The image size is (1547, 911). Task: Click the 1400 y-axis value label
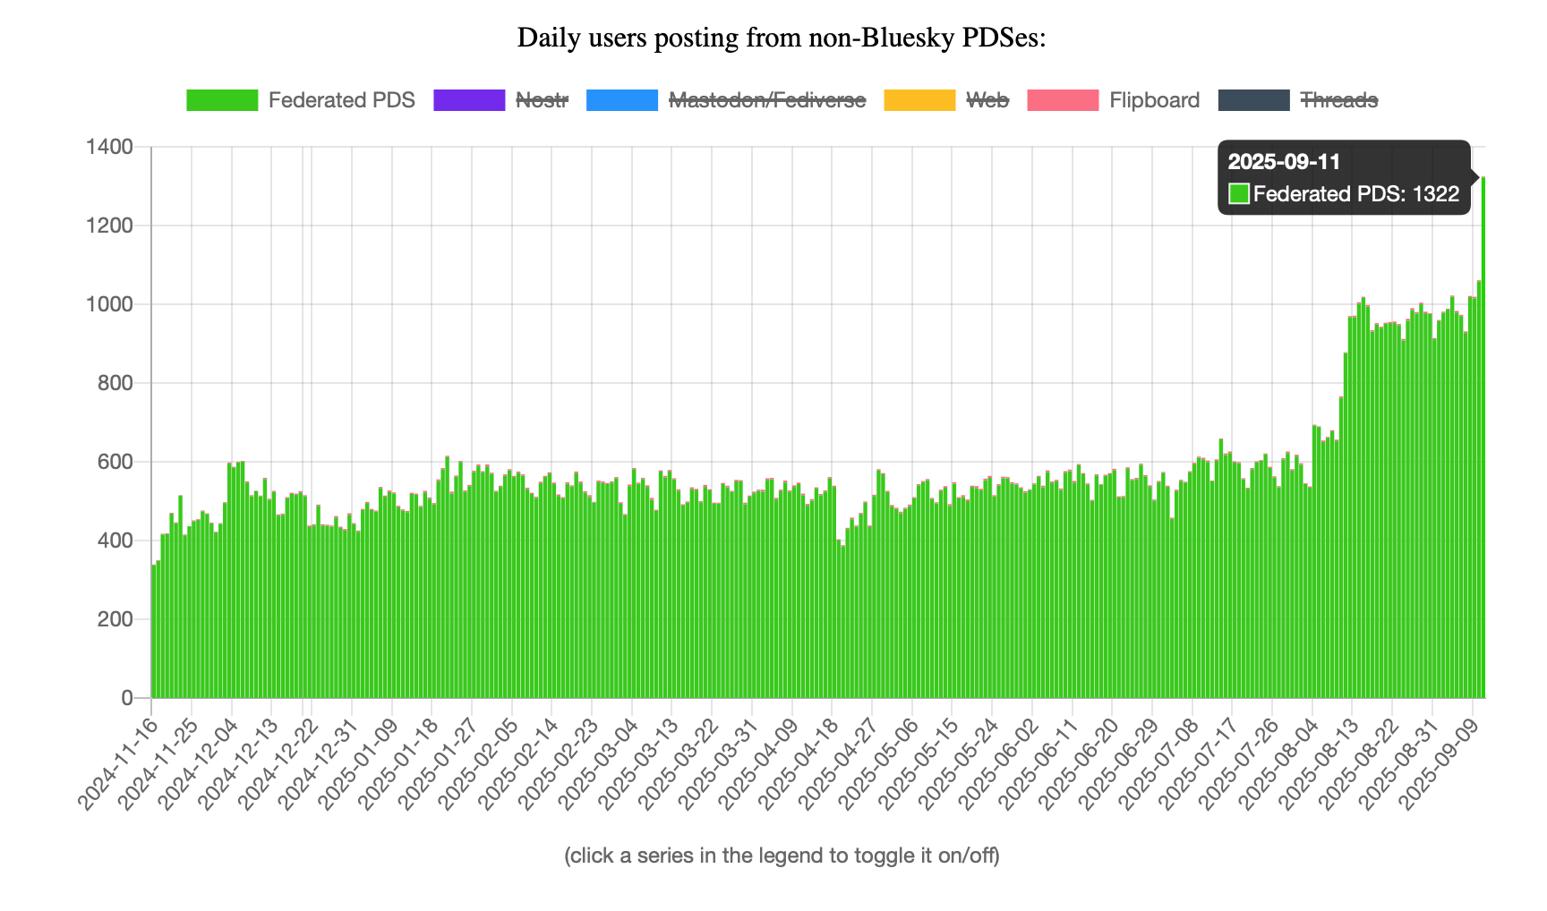pyautogui.click(x=108, y=147)
